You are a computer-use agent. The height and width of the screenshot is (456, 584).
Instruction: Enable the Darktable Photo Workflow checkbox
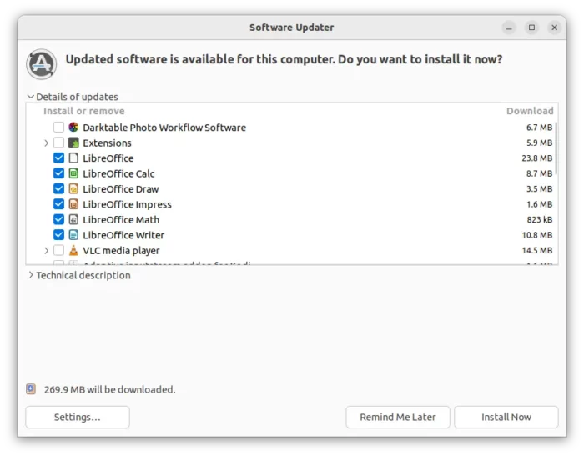click(59, 128)
